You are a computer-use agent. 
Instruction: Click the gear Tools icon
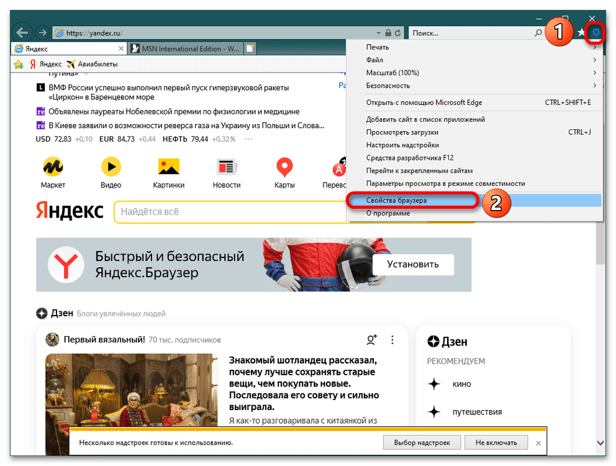point(596,32)
